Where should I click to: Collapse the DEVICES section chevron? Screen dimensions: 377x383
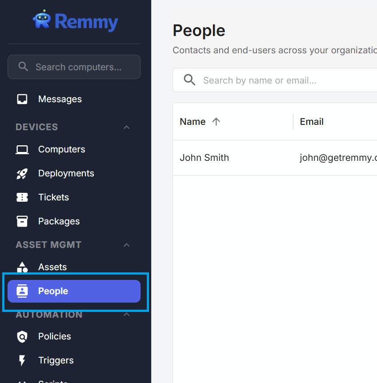[126, 128]
